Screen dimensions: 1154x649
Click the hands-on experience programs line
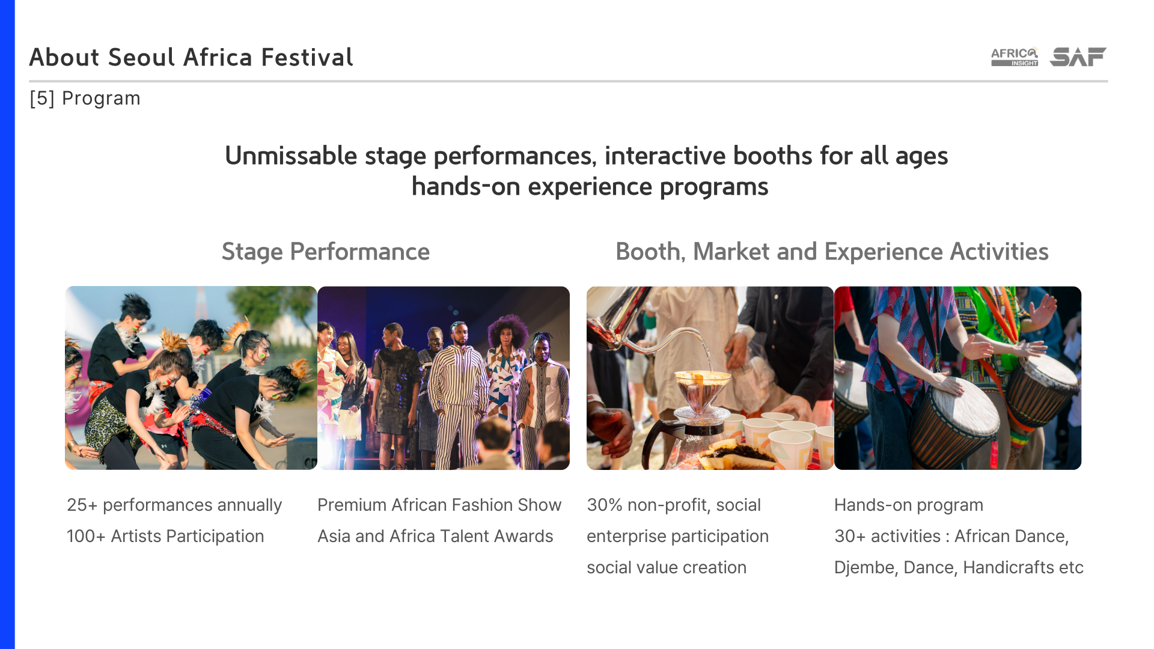pos(590,187)
